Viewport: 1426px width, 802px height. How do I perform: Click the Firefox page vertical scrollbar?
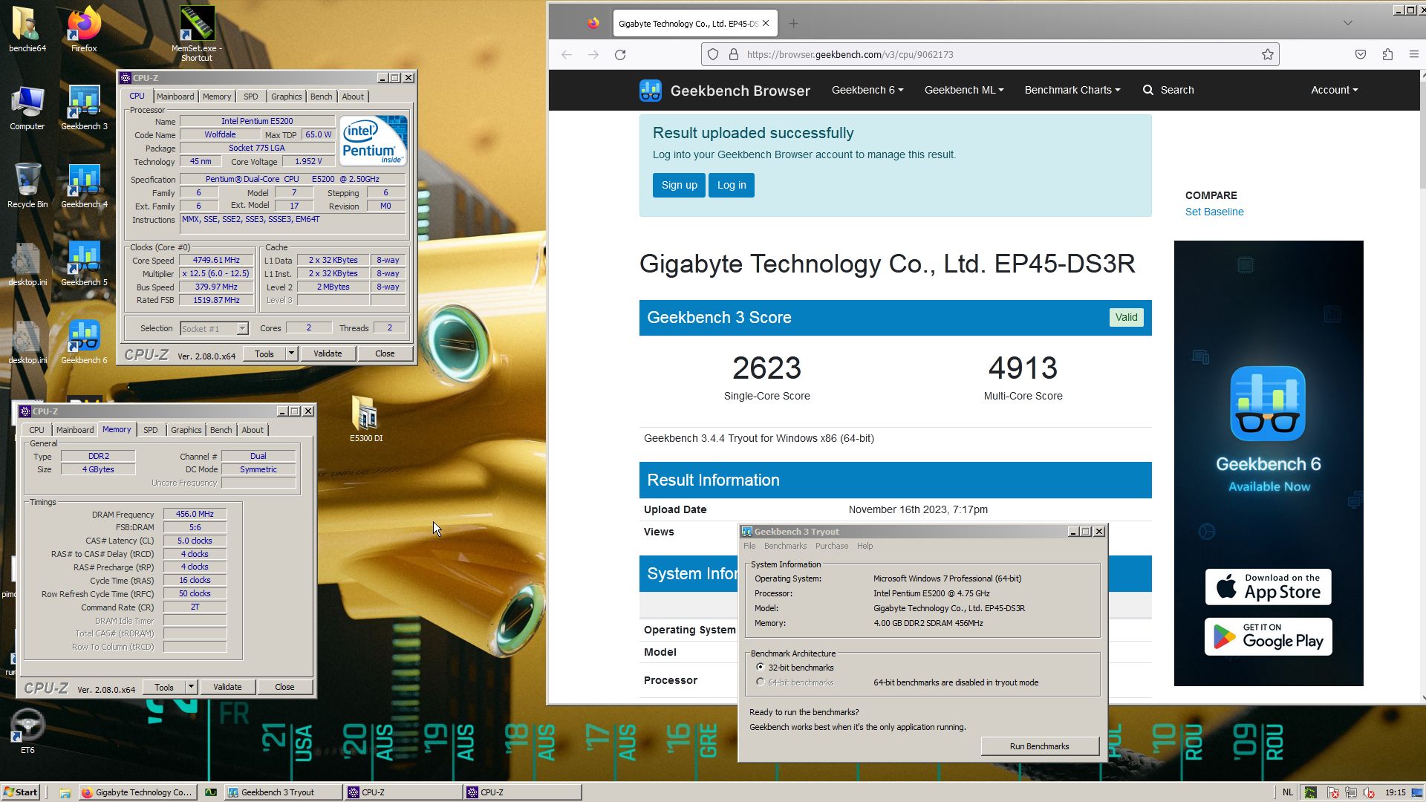pos(1422,386)
